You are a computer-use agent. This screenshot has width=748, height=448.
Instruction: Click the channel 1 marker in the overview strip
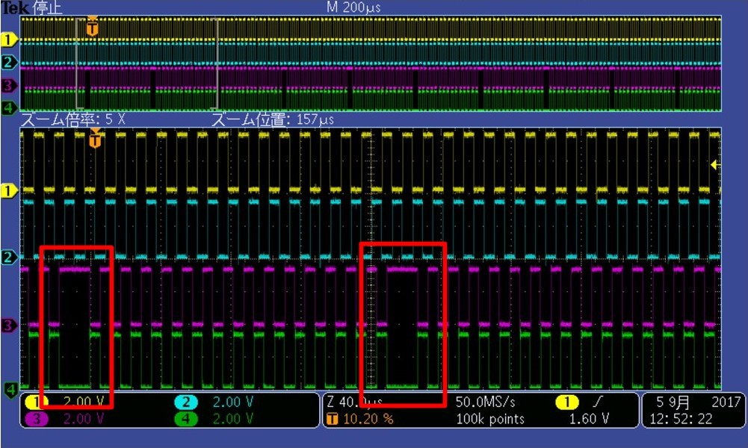[x=8, y=40]
